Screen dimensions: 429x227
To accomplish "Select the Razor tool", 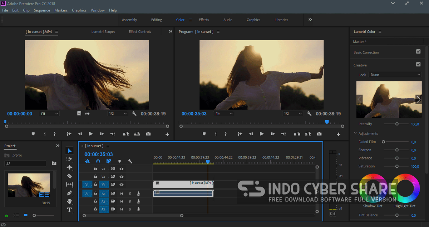I will point(70,176).
